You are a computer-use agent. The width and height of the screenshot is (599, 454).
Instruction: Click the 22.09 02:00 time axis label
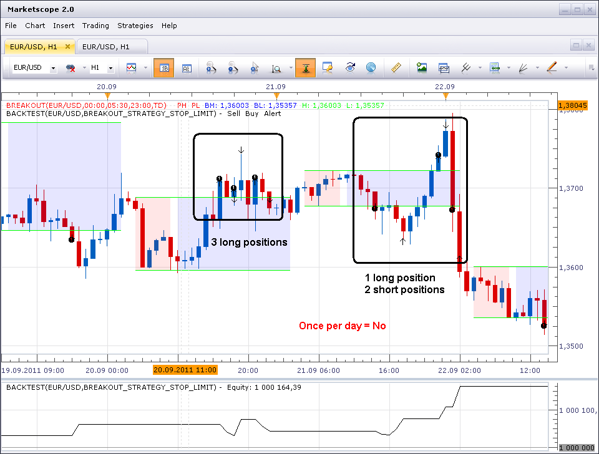click(459, 370)
